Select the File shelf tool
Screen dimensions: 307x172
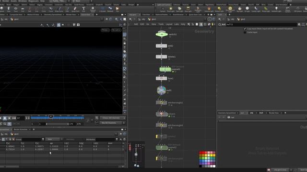point(117,9)
